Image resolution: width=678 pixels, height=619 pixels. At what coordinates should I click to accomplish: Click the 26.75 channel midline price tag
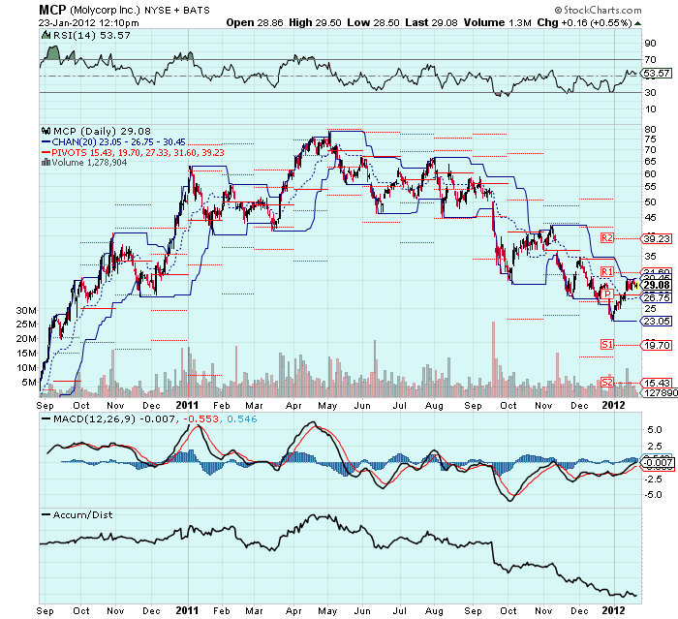pyautogui.click(x=657, y=297)
